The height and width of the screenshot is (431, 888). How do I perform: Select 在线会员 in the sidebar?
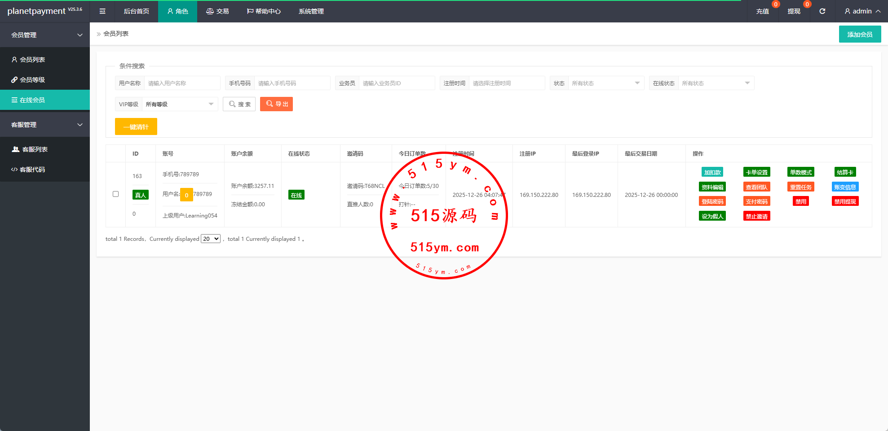point(32,100)
